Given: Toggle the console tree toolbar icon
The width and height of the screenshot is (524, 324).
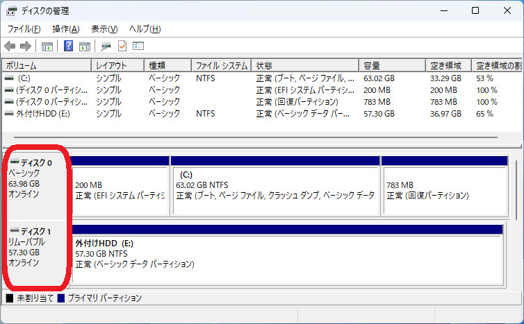Looking at the screenshot, I should point(47,46).
